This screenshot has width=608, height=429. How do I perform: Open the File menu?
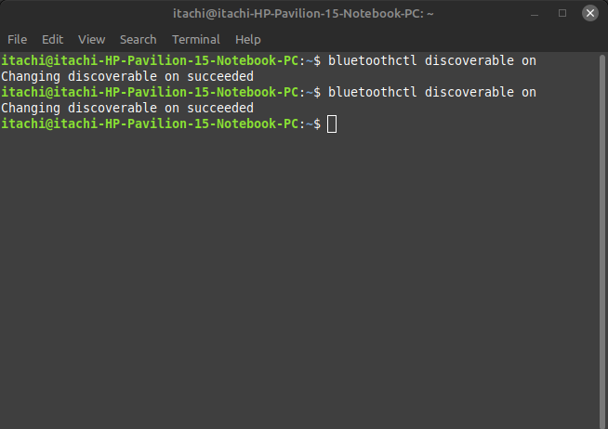tap(17, 40)
